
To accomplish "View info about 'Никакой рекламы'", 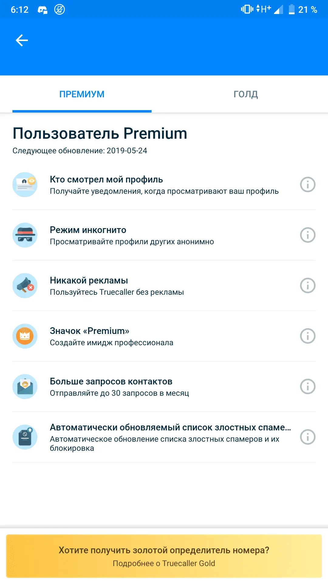I will (308, 286).
